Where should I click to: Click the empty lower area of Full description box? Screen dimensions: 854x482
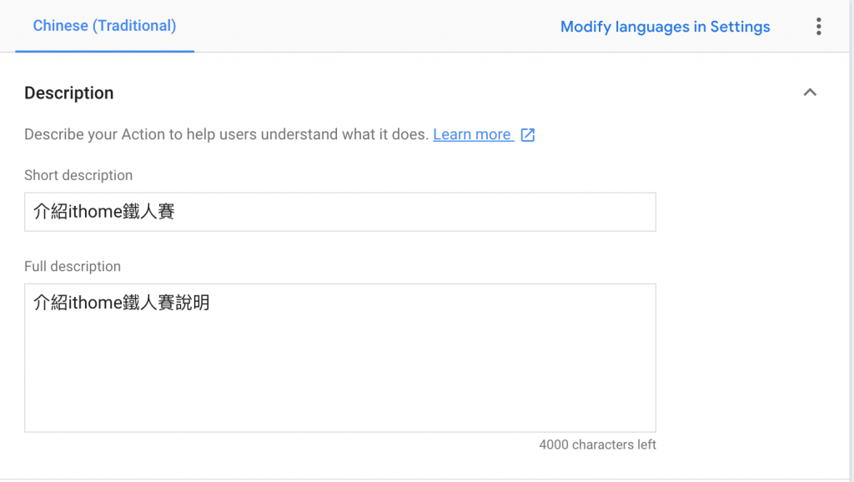point(339,392)
